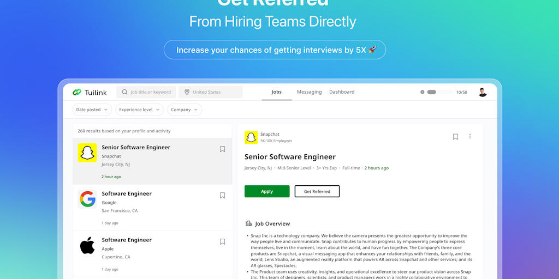Click the Tuilink logo icon
Viewport: 559px width, 279px height.
click(x=76, y=92)
